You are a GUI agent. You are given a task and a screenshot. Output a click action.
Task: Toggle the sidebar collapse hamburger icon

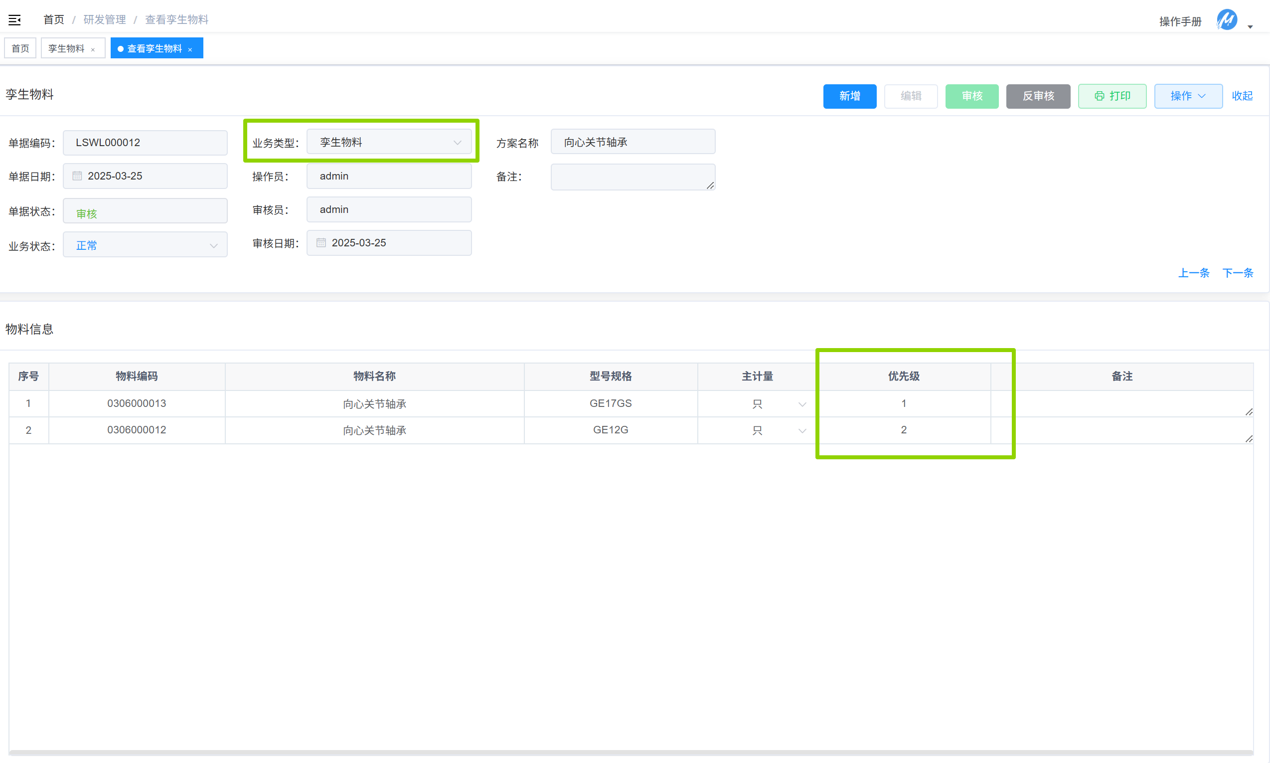14,20
